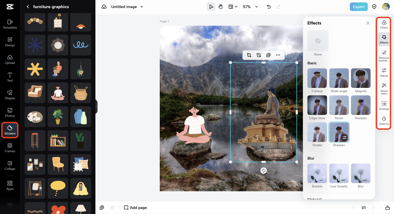Screen dimensions: 394x214
Task: Open the Filters tool
Action: point(384,24)
